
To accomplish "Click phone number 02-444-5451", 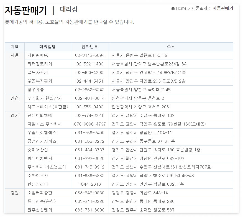I will point(90,81).
